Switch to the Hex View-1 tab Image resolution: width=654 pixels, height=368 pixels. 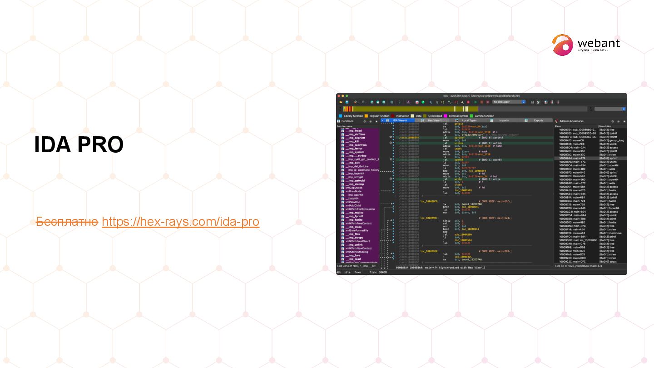tap(432, 120)
